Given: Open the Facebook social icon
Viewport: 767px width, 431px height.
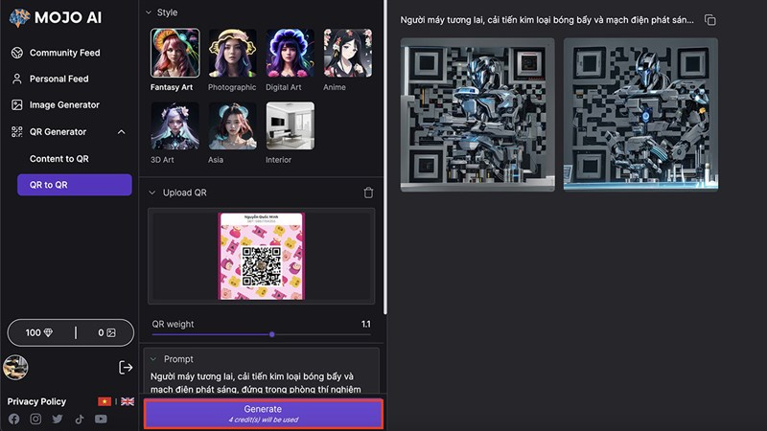Looking at the screenshot, I should pyautogui.click(x=14, y=419).
